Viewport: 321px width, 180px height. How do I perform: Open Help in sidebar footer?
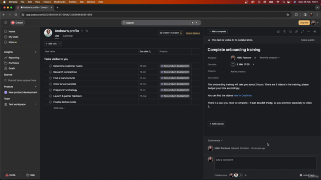pyautogui.click(x=30, y=175)
